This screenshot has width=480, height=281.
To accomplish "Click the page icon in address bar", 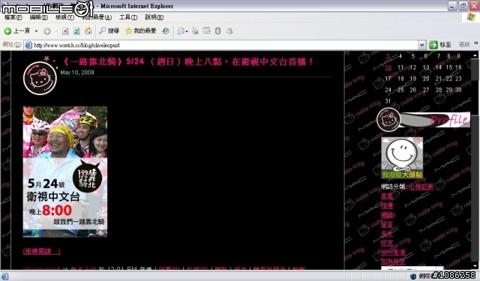I will [28, 45].
